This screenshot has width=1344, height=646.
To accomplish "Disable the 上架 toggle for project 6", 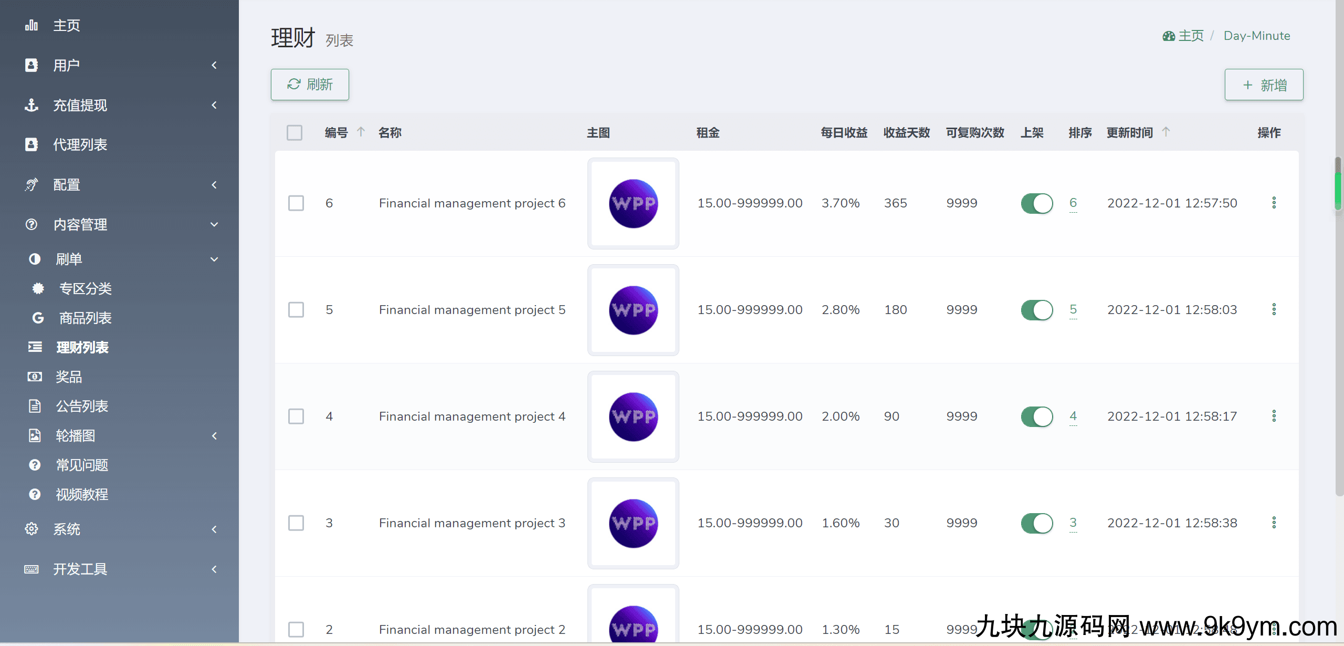I will [x=1036, y=203].
